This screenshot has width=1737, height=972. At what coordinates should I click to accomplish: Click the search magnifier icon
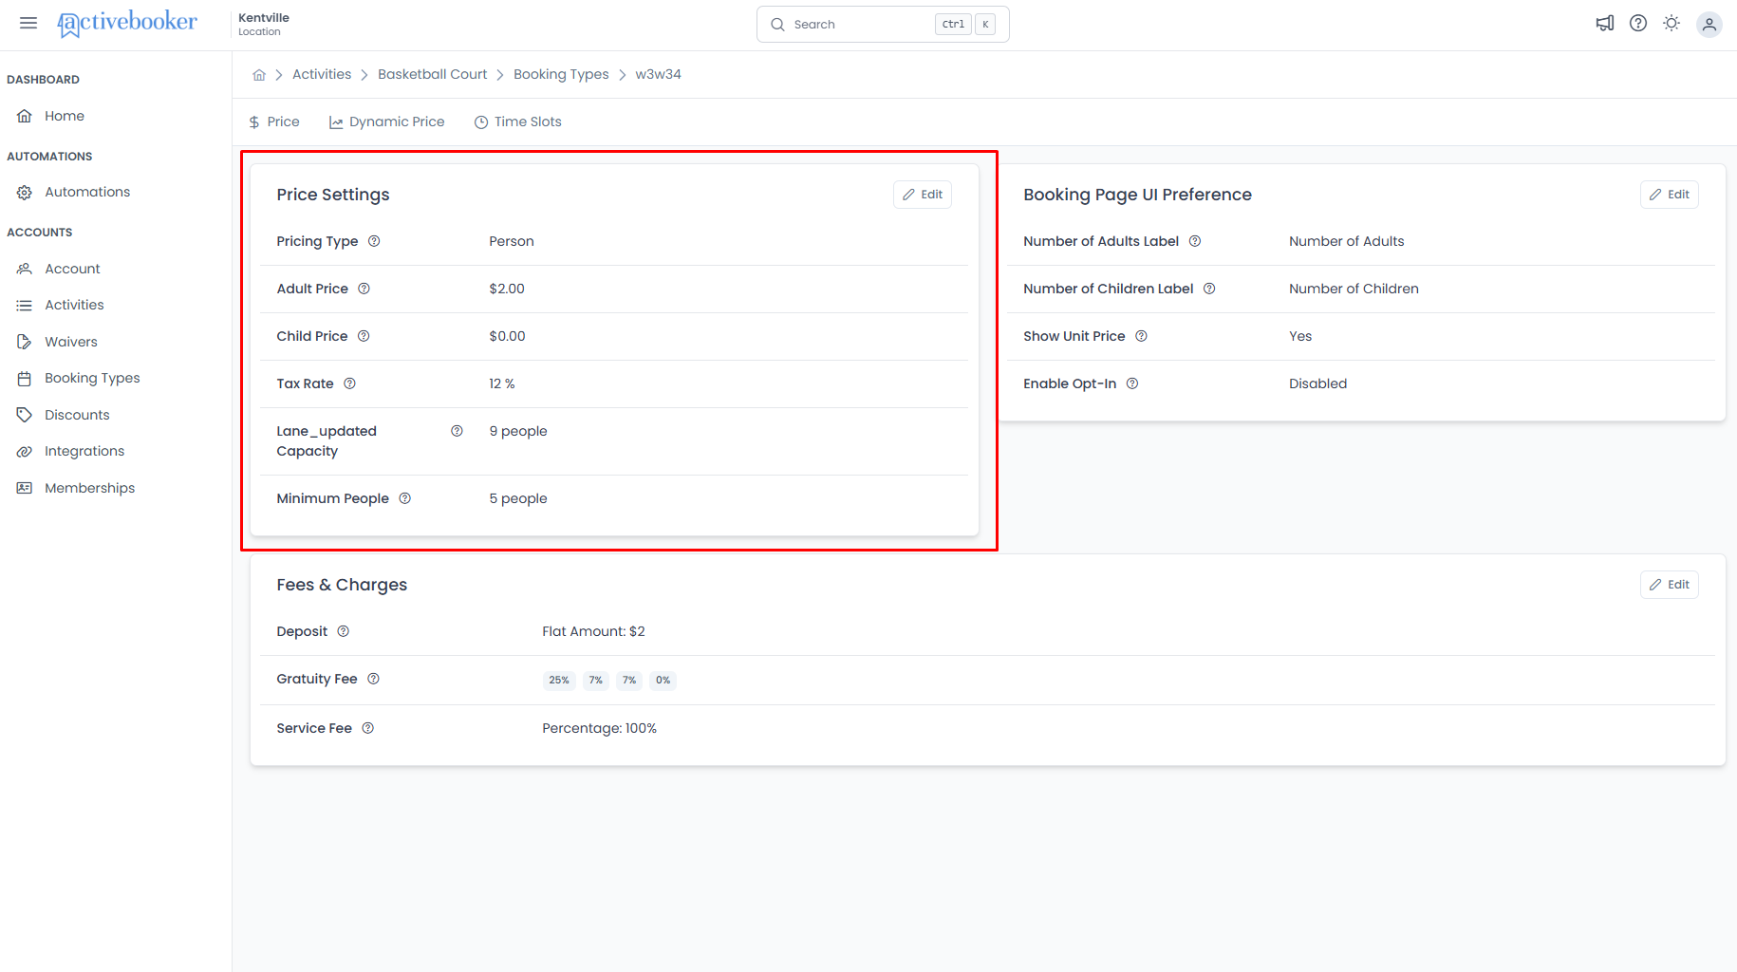(777, 25)
